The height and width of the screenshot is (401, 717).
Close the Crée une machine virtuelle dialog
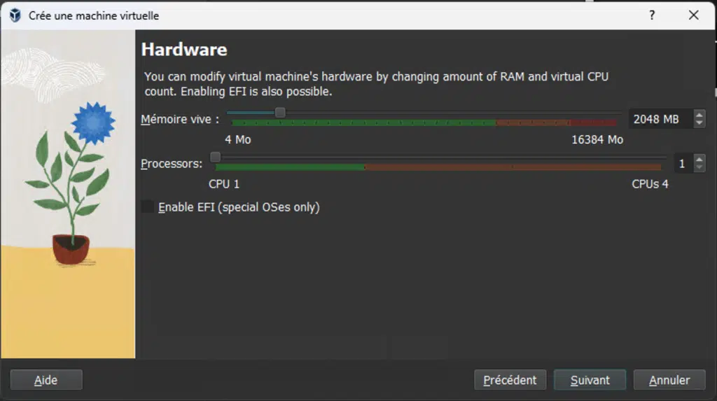(x=694, y=15)
